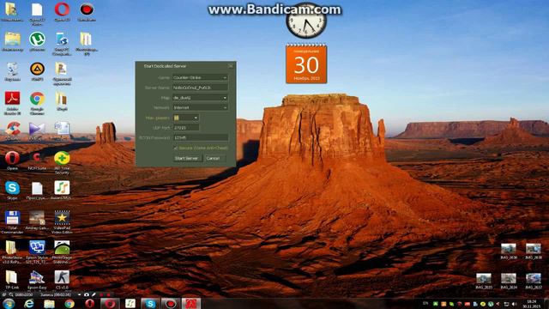Image resolution: width=549 pixels, height=309 pixels.
Task: Click the Windows Start button
Action: pos(9,303)
